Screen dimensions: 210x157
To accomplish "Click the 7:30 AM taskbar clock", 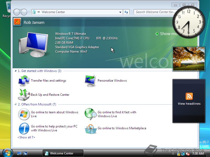I will [x=198, y=154].
